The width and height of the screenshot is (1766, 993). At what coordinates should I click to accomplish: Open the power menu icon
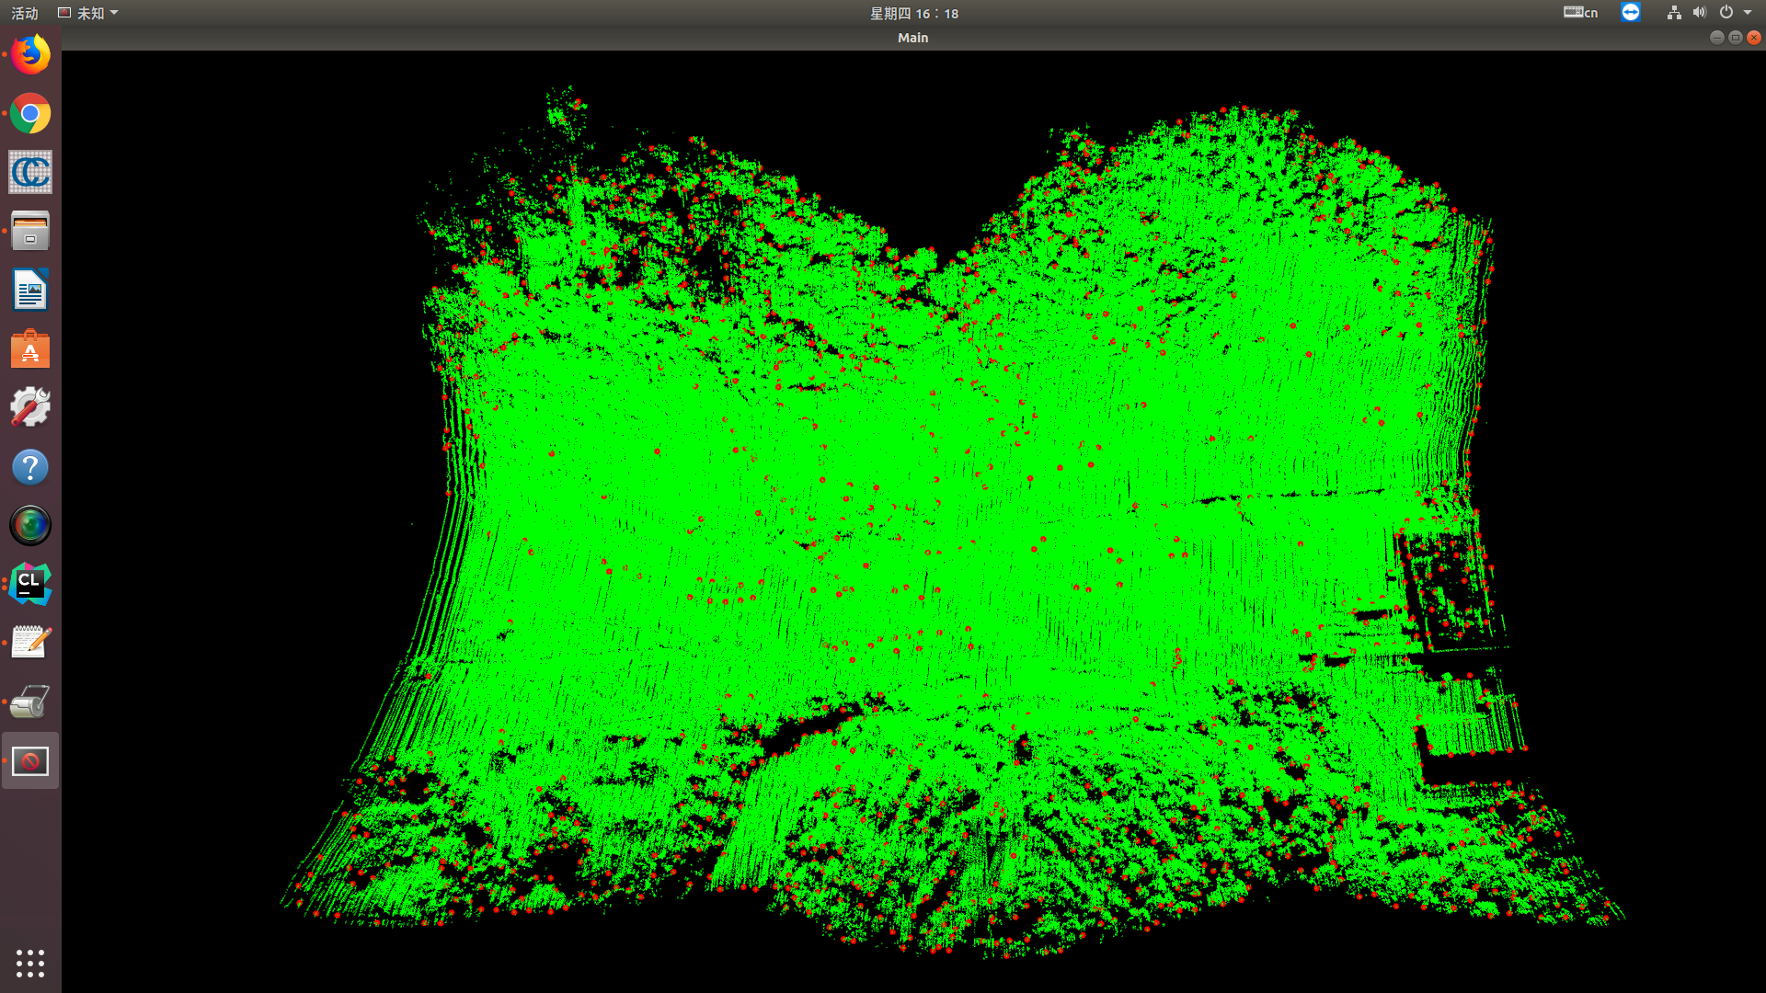[1726, 13]
